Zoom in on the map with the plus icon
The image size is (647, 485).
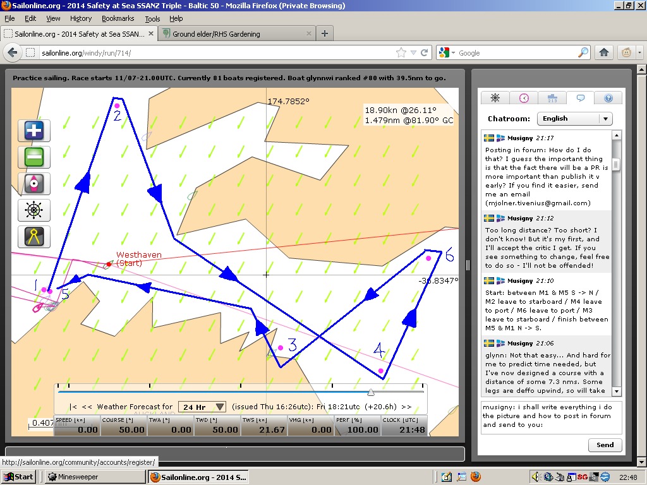(x=34, y=131)
